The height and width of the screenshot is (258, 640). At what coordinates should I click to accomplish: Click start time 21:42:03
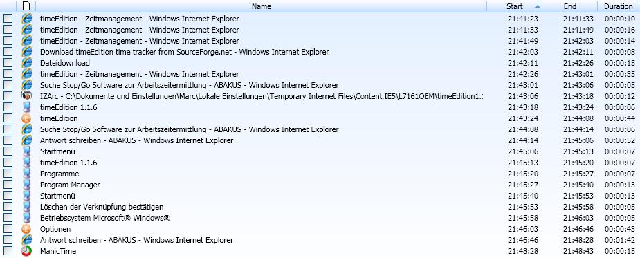pyautogui.click(x=523, y=52)
